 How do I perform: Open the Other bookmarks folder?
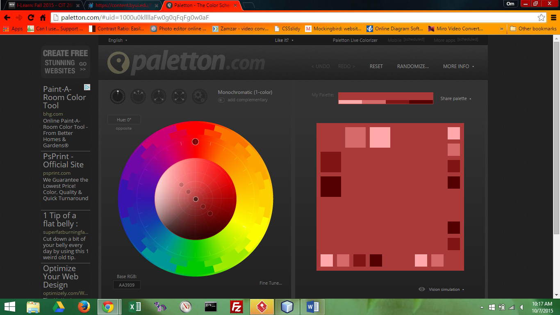[x=533, y=29]
